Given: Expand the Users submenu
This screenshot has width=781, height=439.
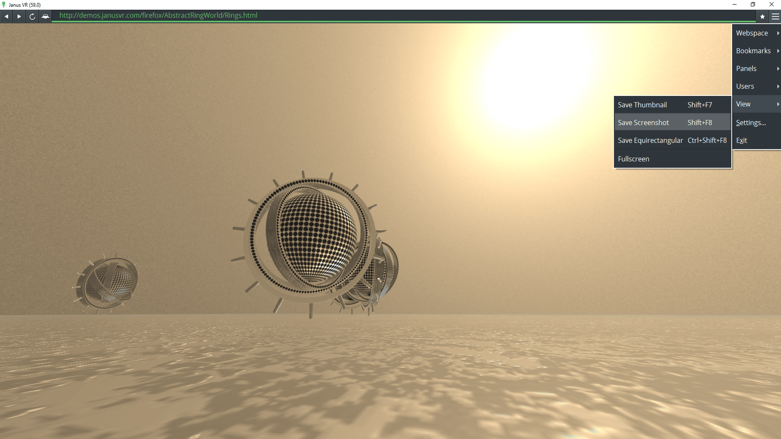Looking at the screenshot, I should [x=745, y=86].
